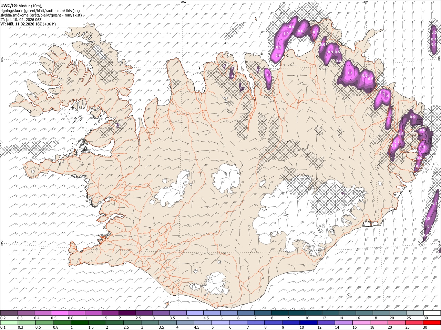
Task: Select the dark teal swatch labeled 9 on upper scale
Action: pyautogui.click(x=279, y=313)
